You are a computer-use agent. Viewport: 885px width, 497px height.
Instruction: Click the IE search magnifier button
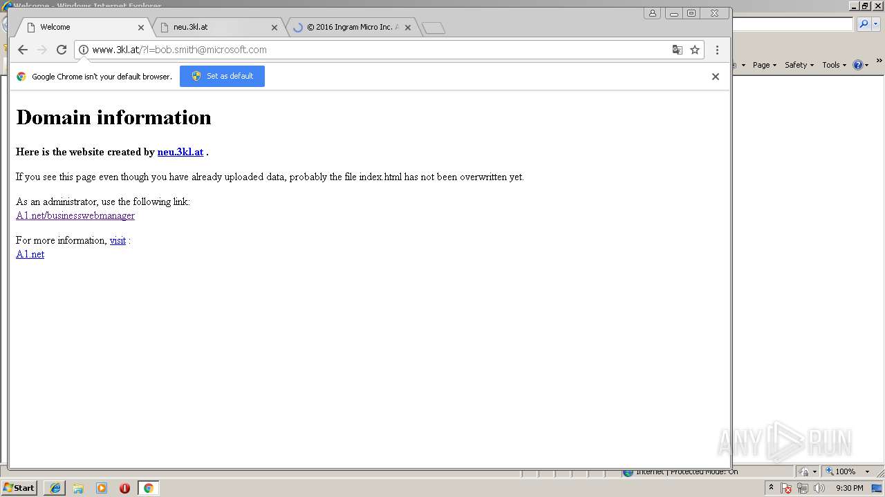(x=864, y=24)
